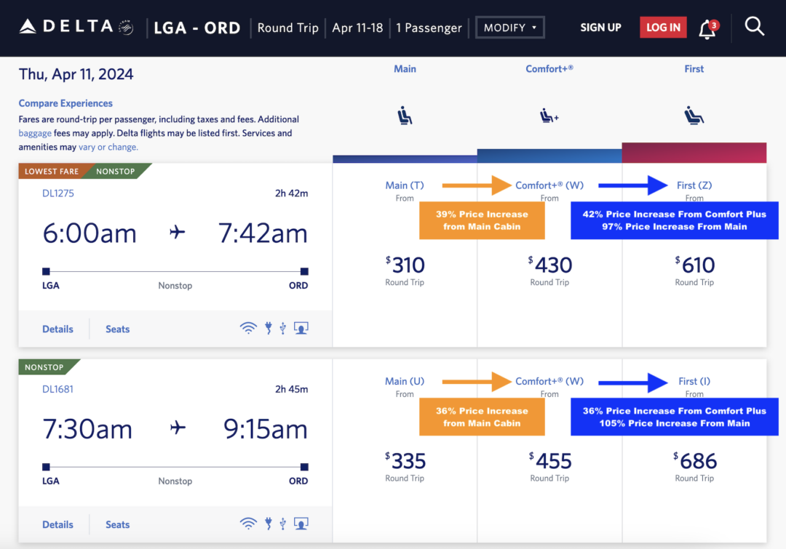Select the seatback entertainment icon on DL1681
786x549 pixels.
(301, 524)
